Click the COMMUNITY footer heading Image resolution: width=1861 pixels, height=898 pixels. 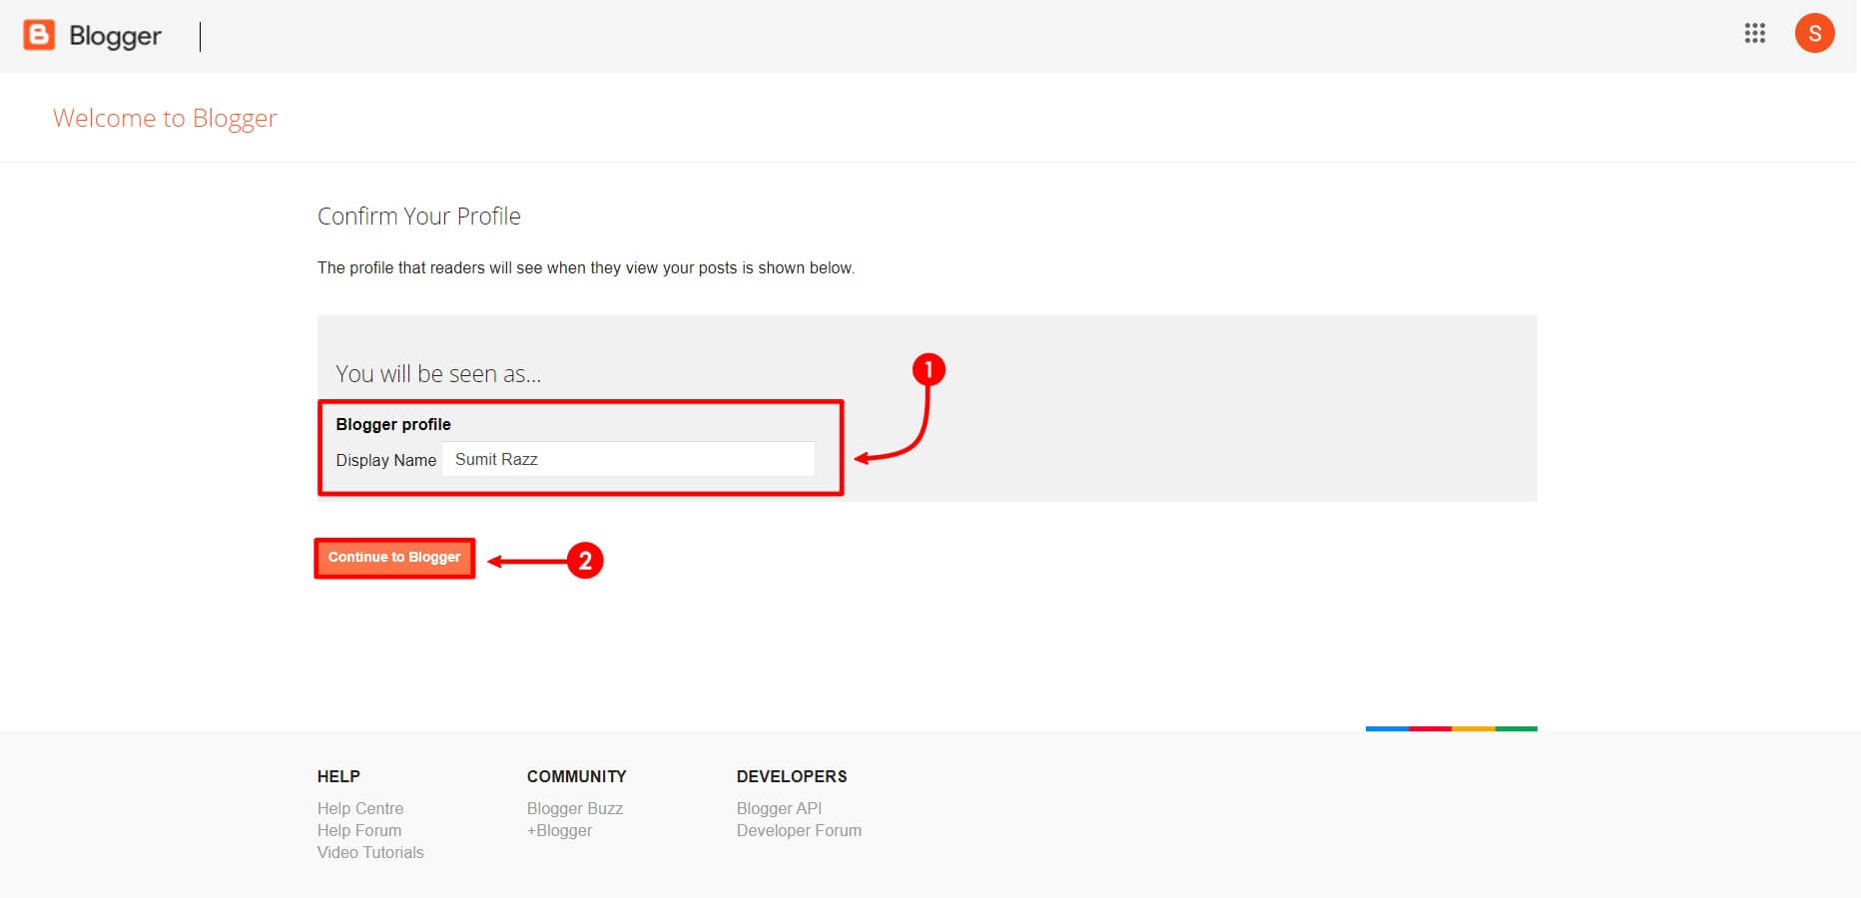[x=577, y=776]
